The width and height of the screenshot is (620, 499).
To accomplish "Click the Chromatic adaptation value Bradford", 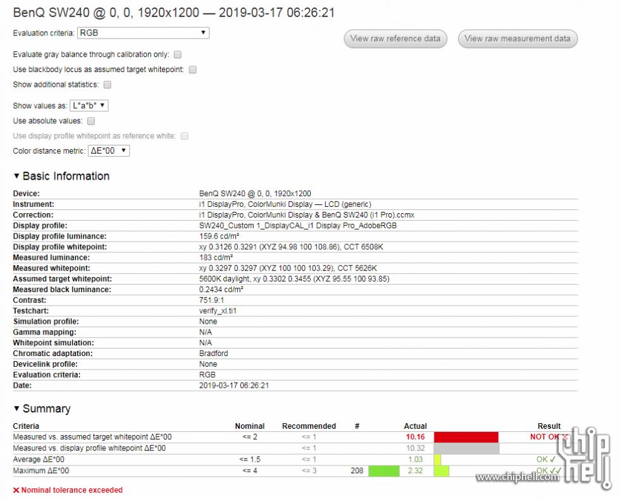I will tap(214, 354).
